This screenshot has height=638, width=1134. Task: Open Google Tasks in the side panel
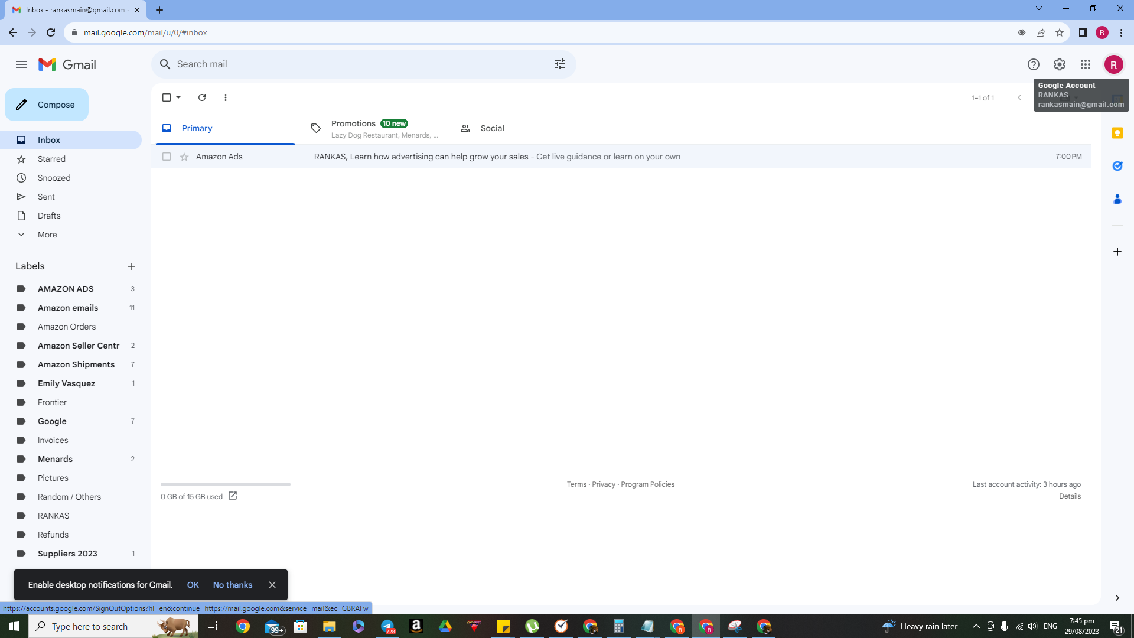(x=1117, y=166)
